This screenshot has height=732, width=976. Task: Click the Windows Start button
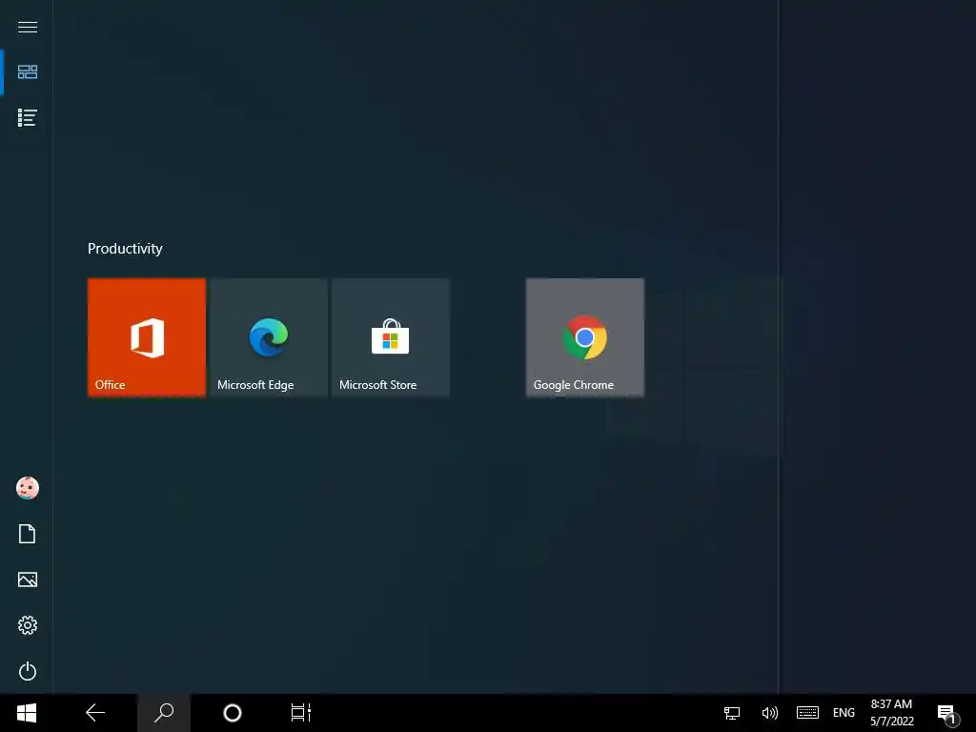(x=27, y=713)
